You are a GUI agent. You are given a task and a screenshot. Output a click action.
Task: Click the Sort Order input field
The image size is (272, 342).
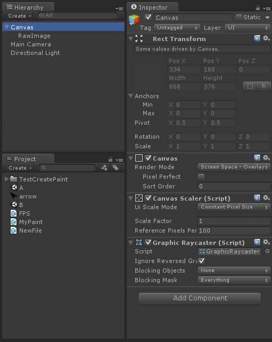pos(234,186)
